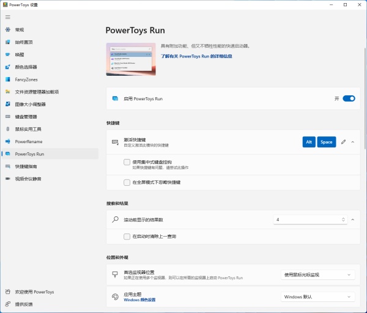Click the 图像大小调整器 icon
This screenshot has height=313, width=367.
point(8,104)
